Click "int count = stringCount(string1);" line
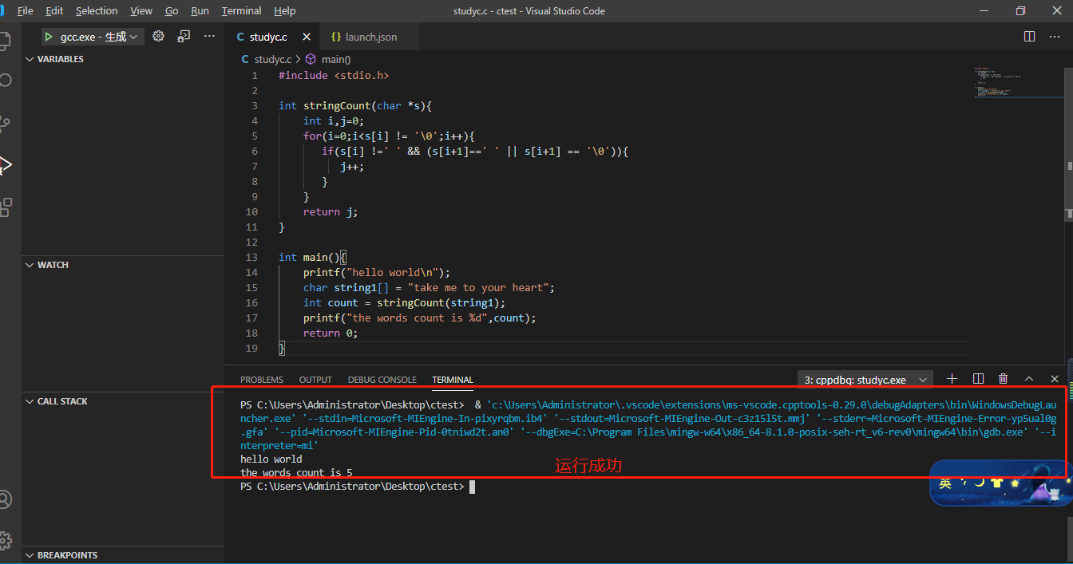The width and height of the screenshot is (1073, 564). (x=405, y=302)
